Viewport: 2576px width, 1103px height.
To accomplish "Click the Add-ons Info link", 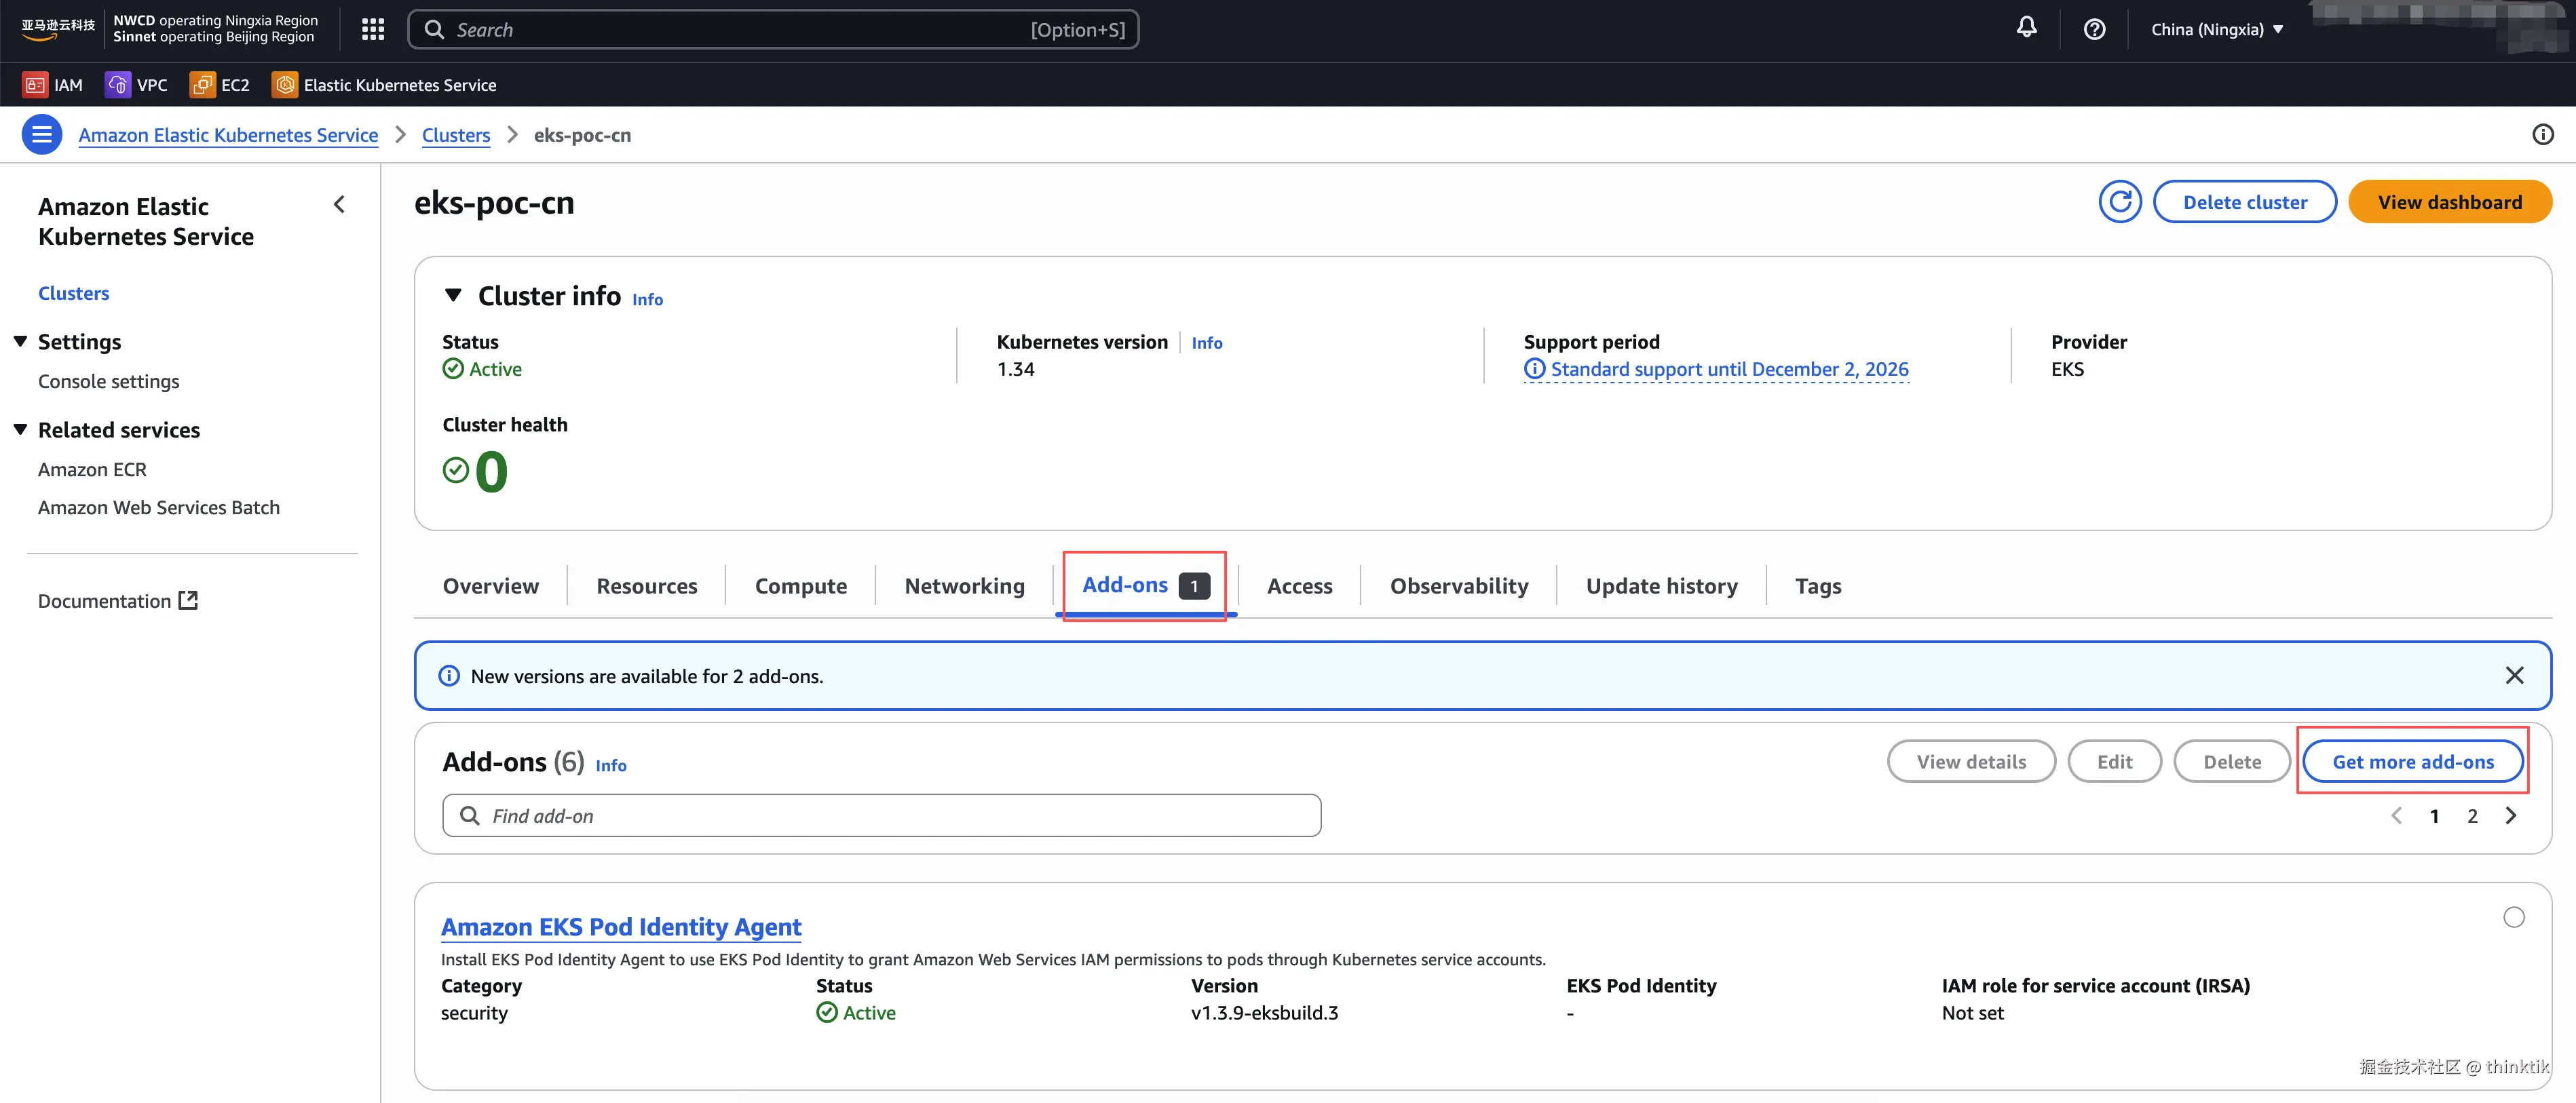I will click(611, 765).
